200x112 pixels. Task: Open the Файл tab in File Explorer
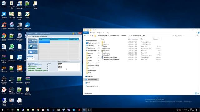click(x=86, y=33)
